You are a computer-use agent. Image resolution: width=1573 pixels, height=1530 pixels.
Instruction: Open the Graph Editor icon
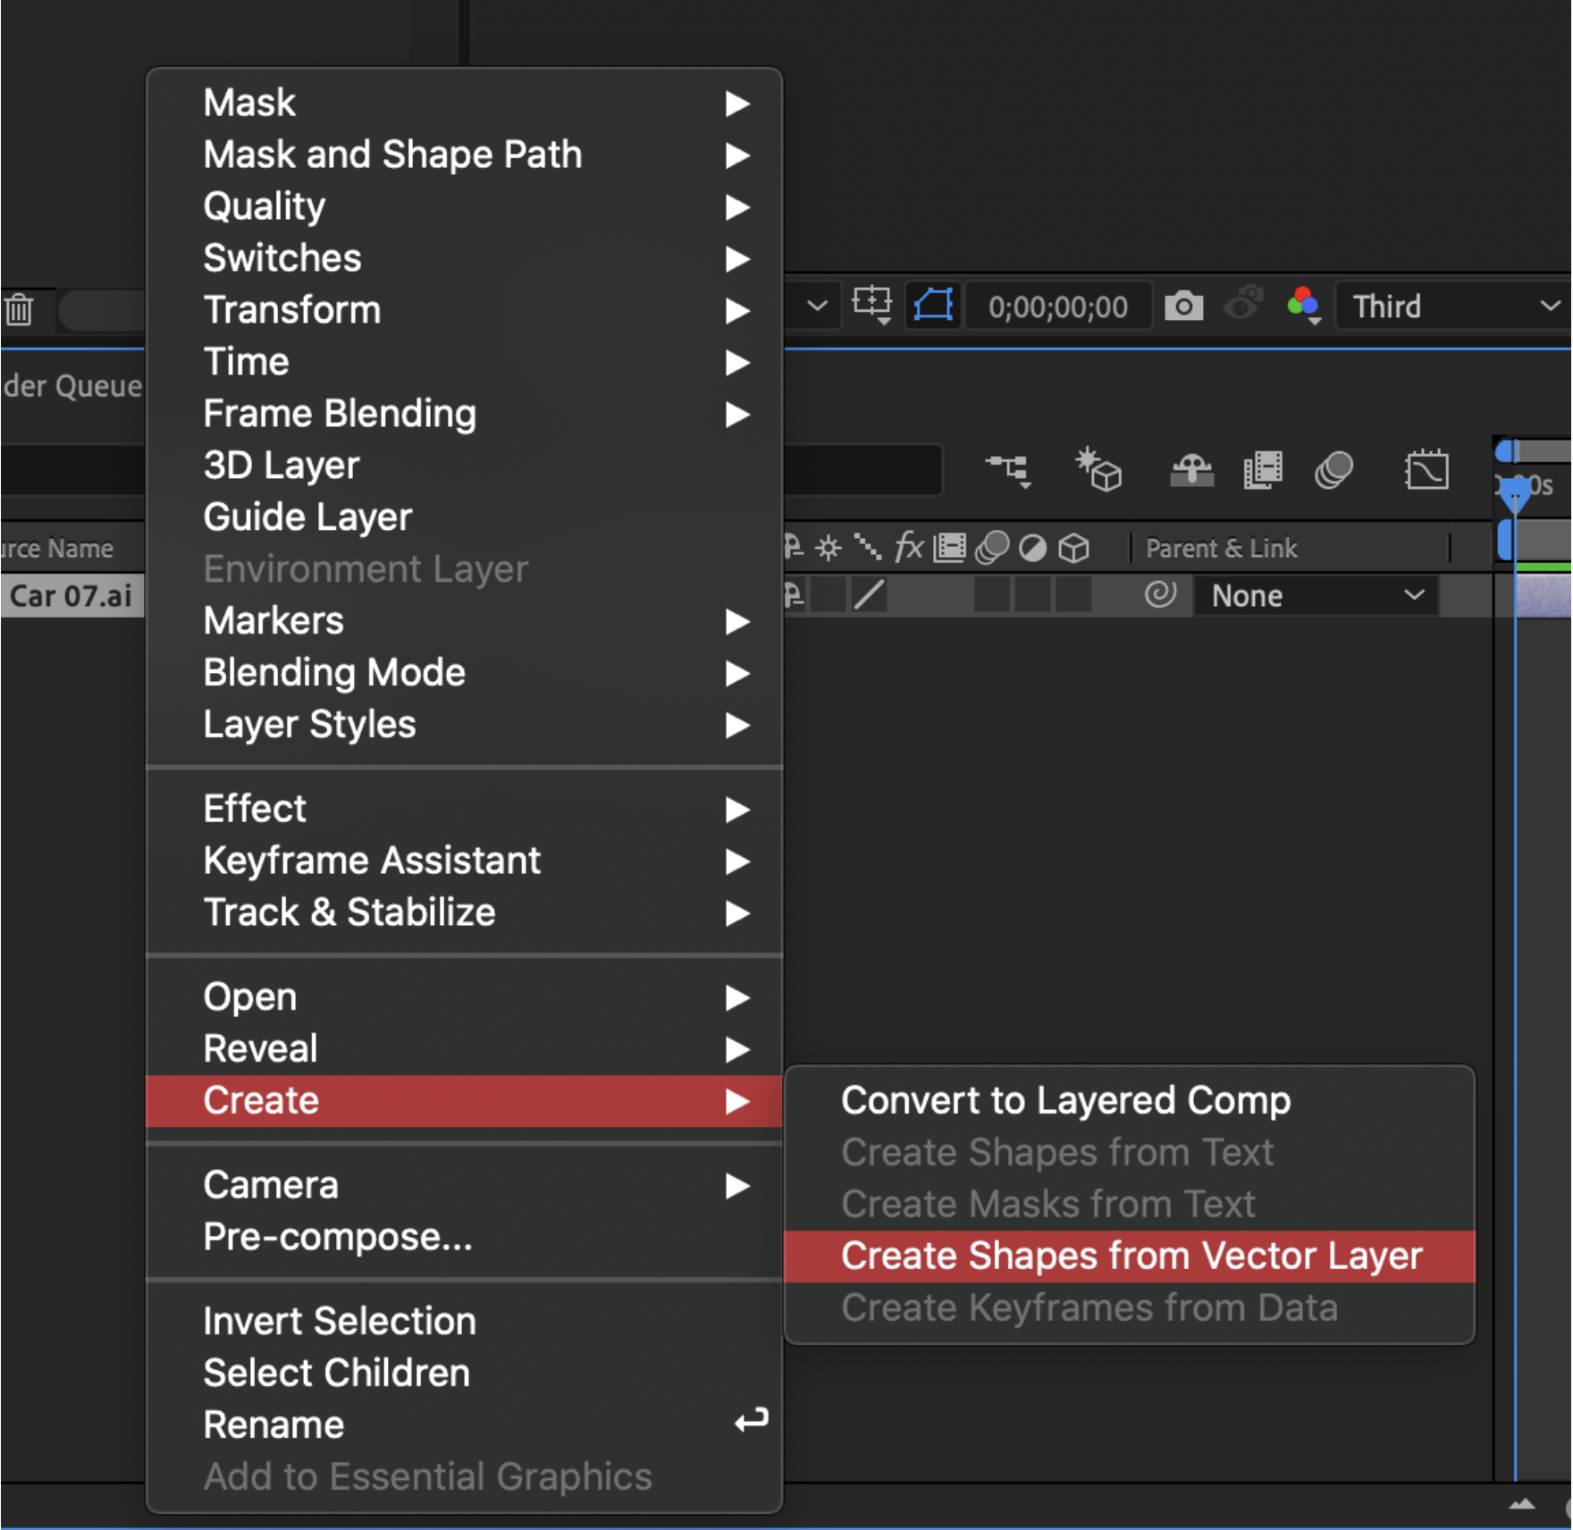click(x=1426, y=469)
